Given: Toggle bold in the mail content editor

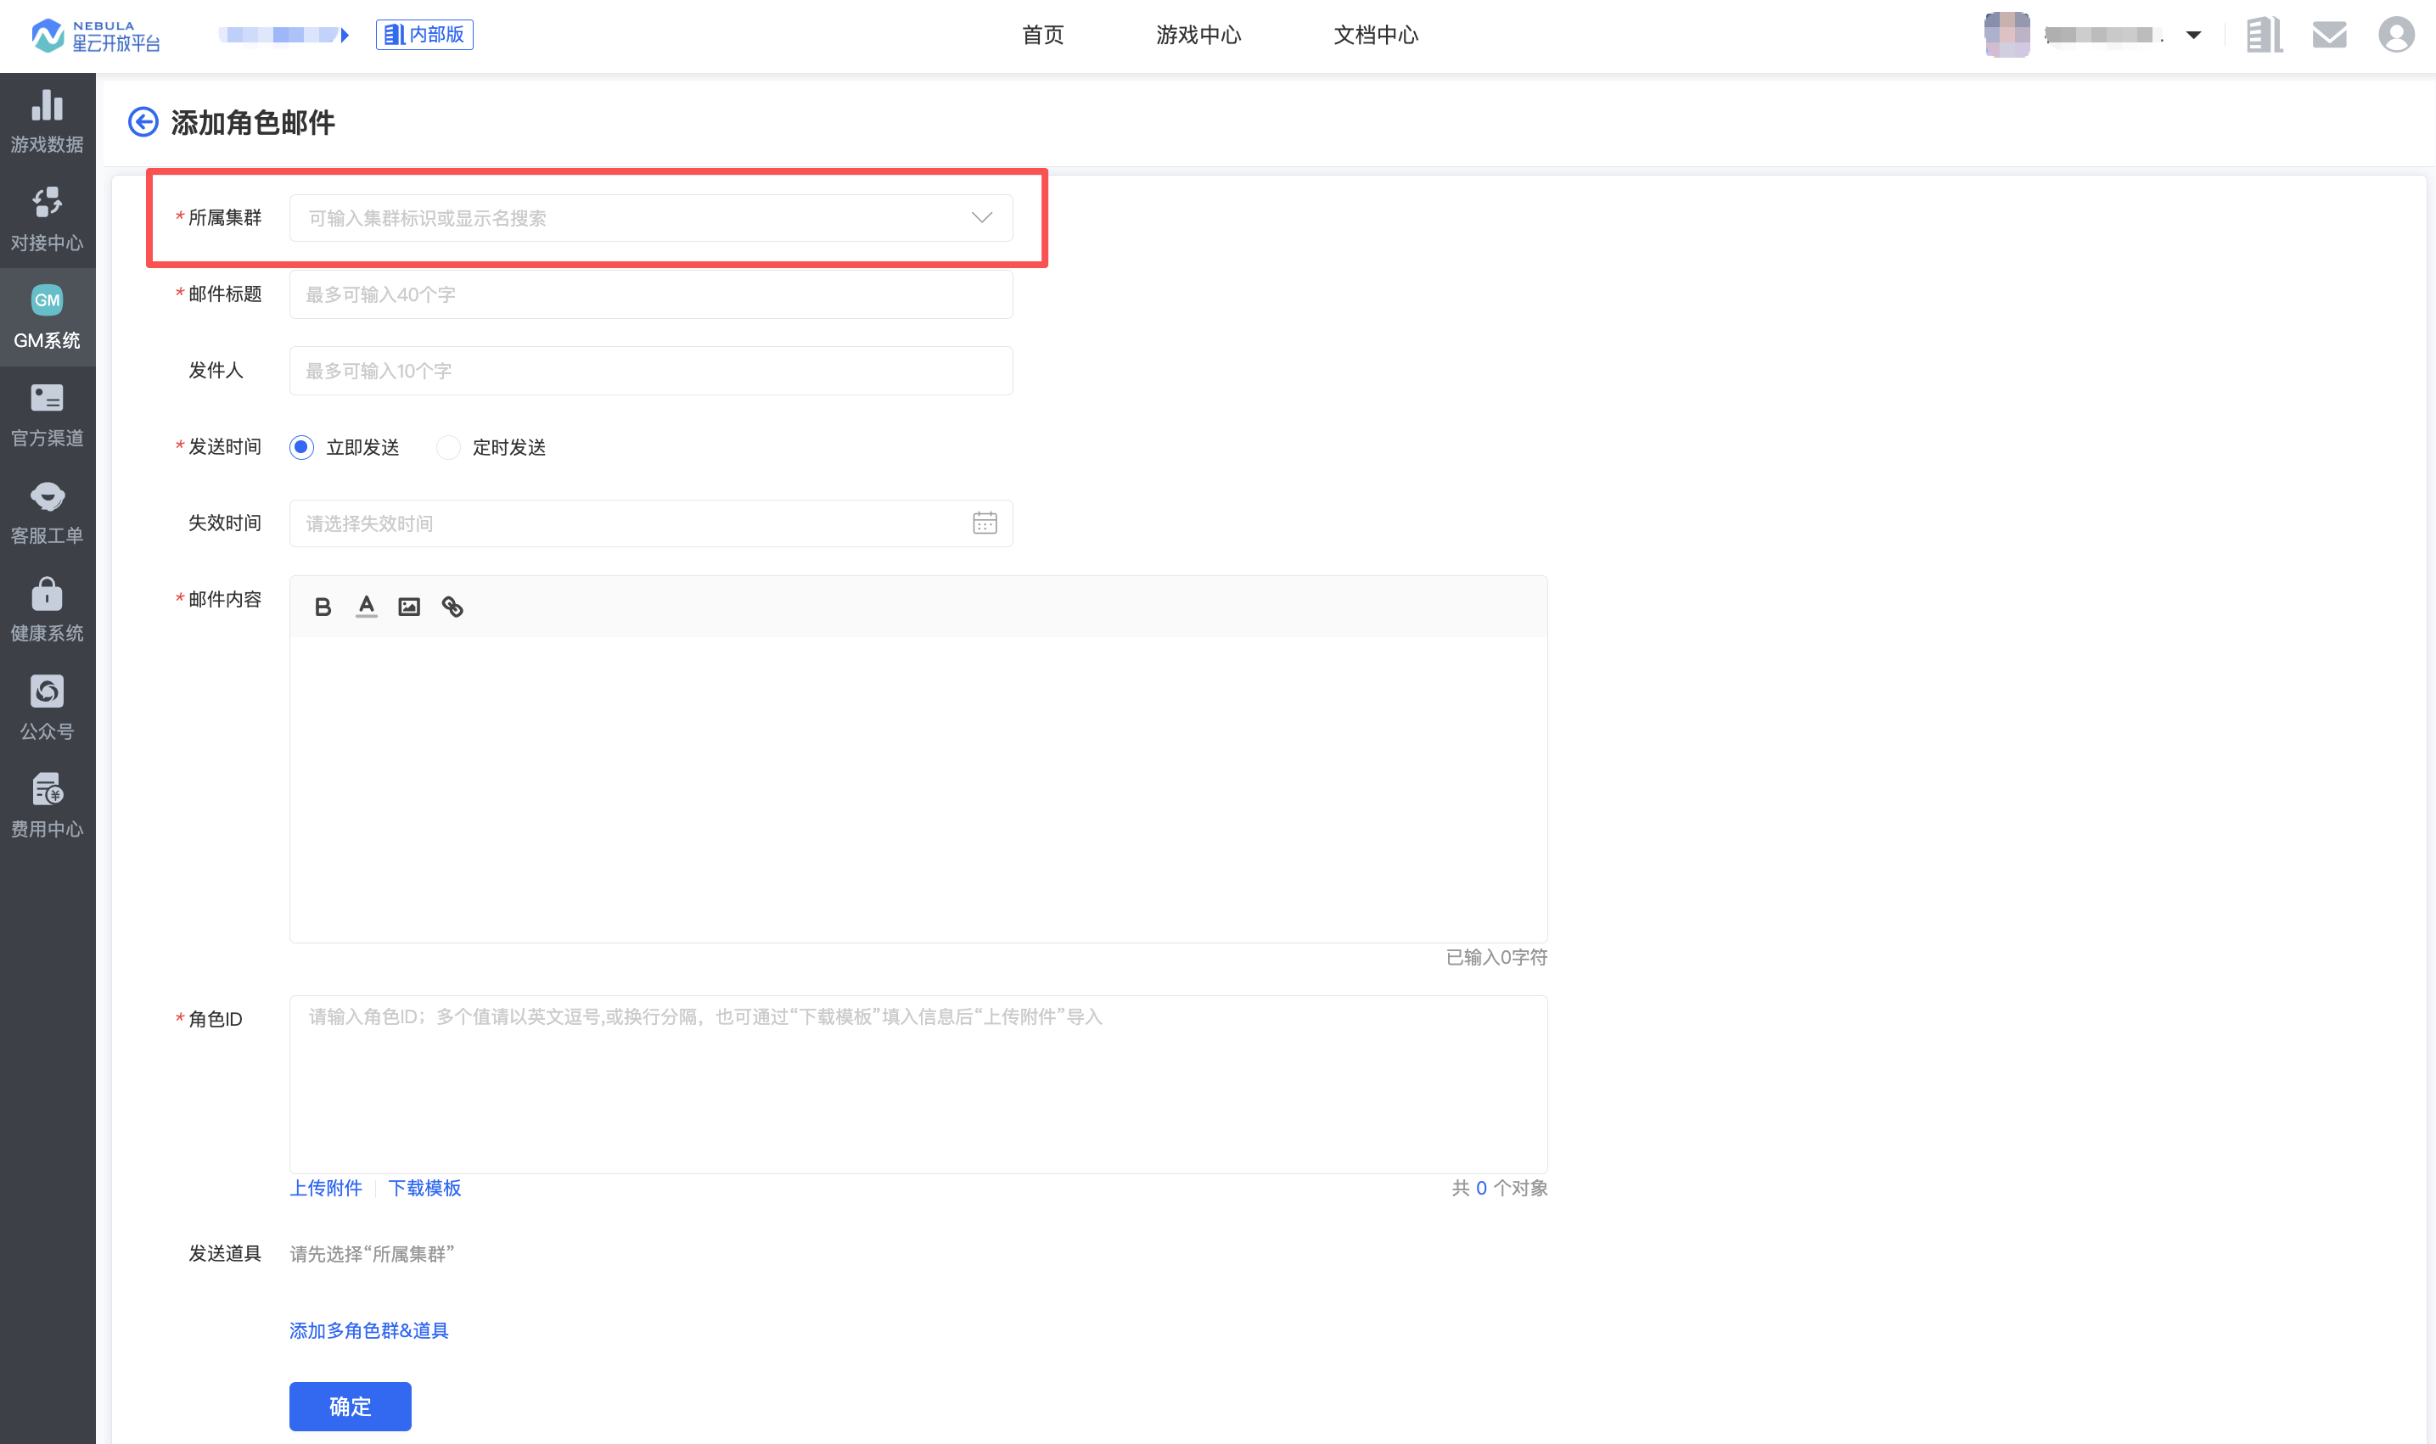Looking at the screenshot, I should (323, 607).
